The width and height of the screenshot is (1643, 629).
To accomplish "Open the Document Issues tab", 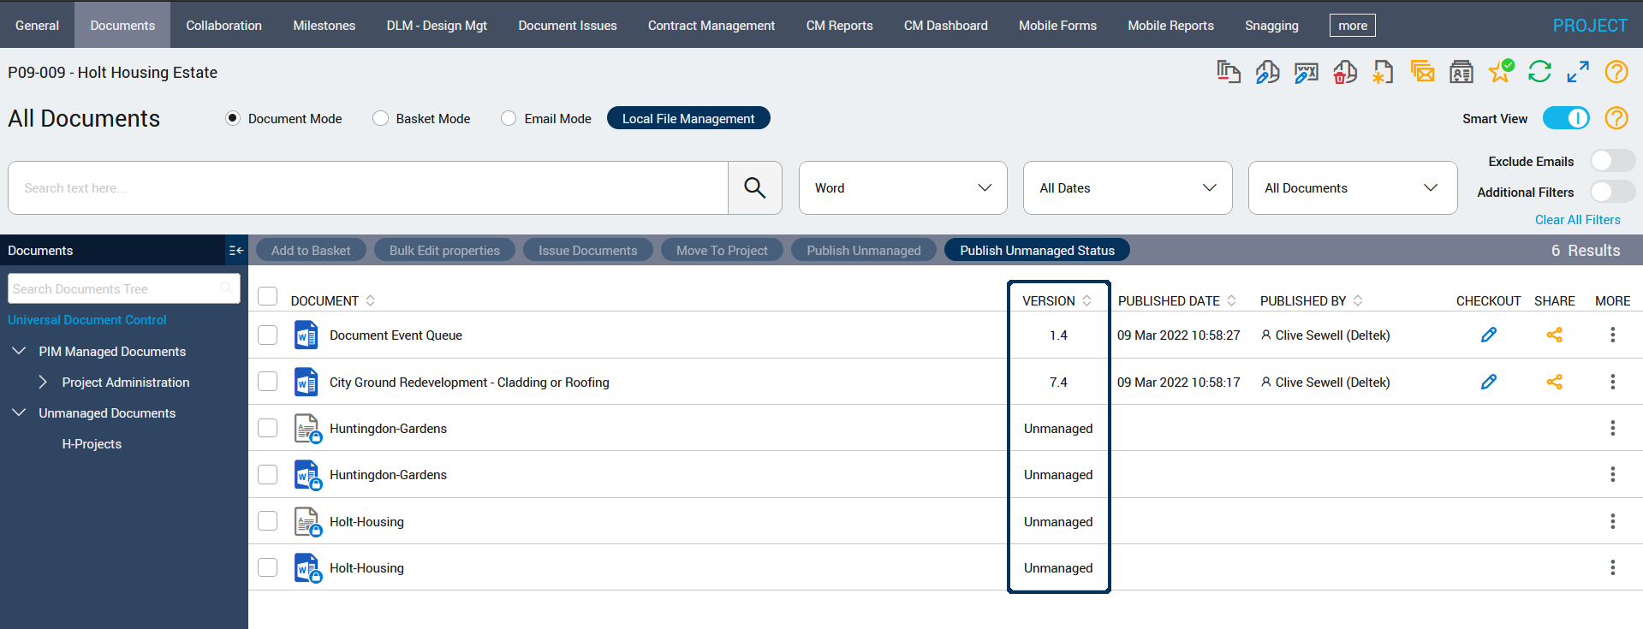I will [x=567, y=26].
